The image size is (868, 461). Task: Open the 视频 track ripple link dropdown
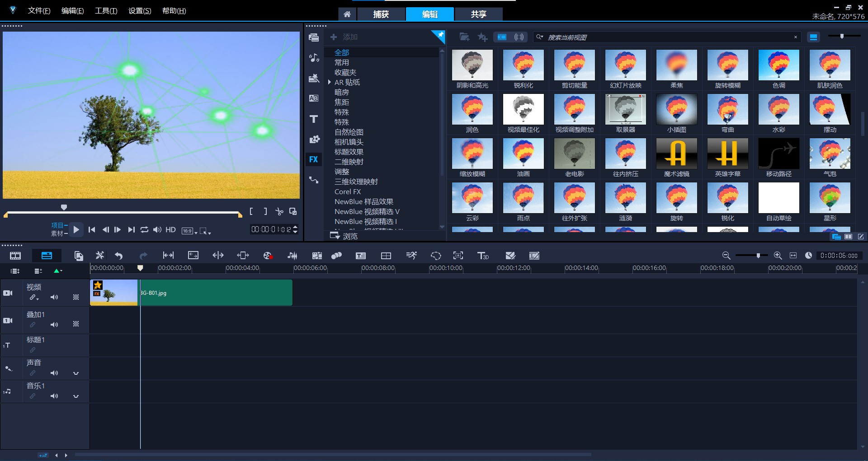pyautogui.click(x=34, y=298)
